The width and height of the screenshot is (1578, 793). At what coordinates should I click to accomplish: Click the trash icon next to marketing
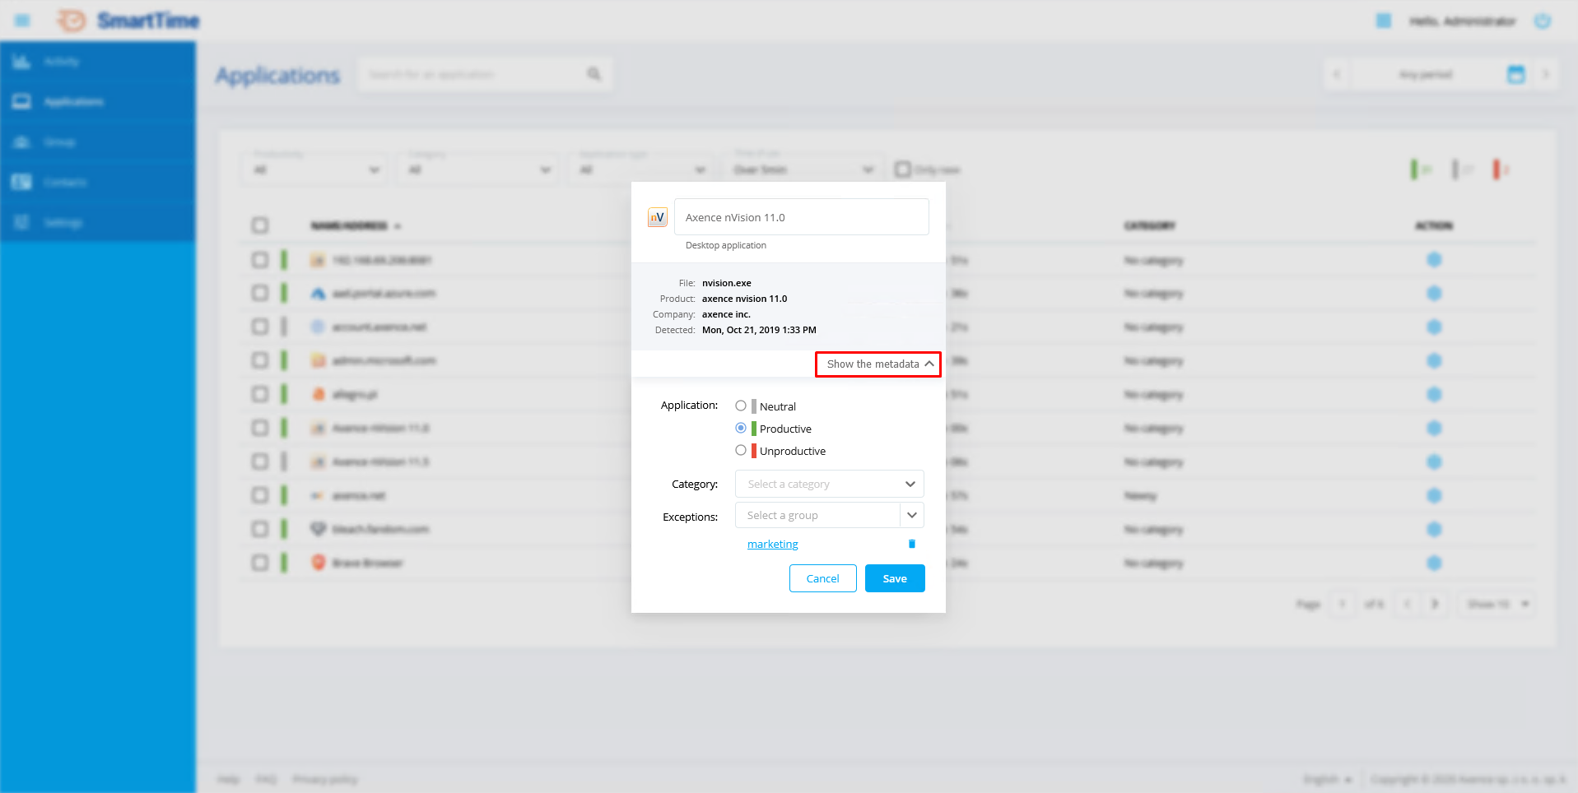(x=911, y=544)
